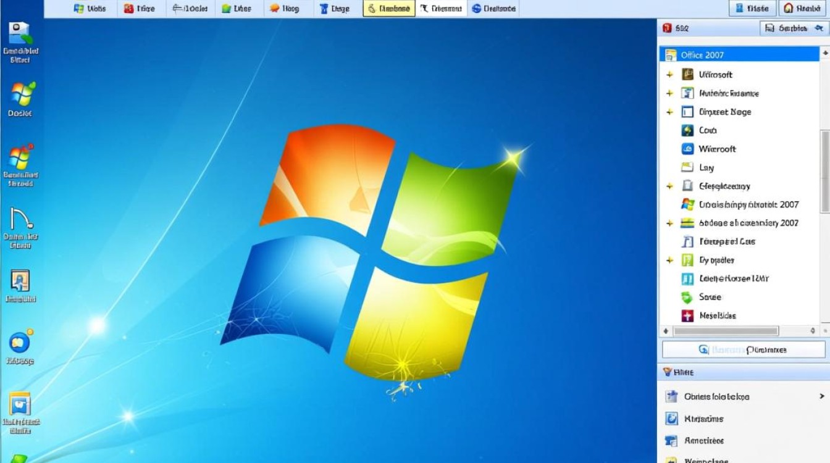Open the Windows logo desktop icon without red badge
This screenshot has height=463, width=830.
[21, 99]
